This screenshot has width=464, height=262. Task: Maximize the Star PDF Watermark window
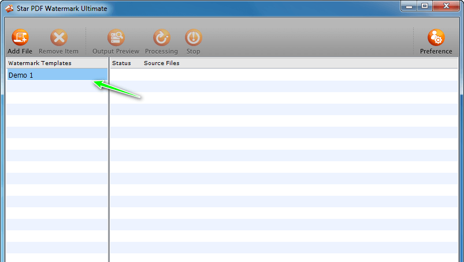pyautogui.click(x=425, y=6)
